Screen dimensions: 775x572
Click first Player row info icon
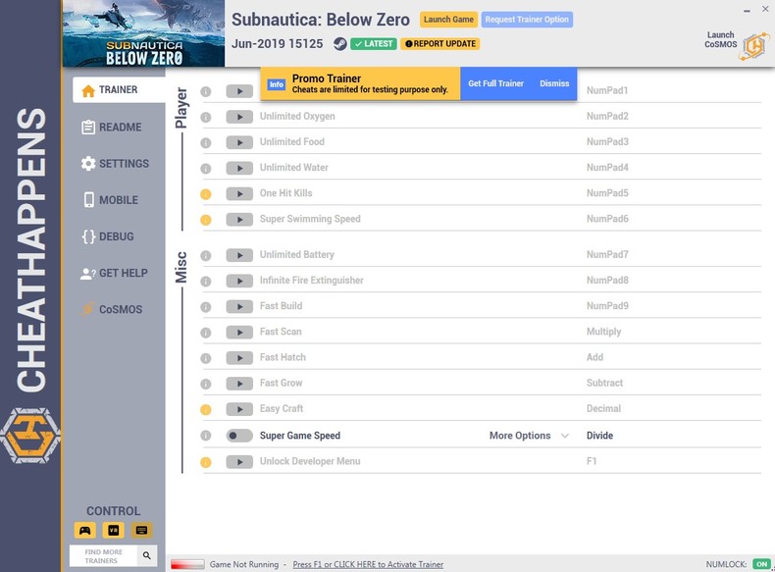(206, 91)
